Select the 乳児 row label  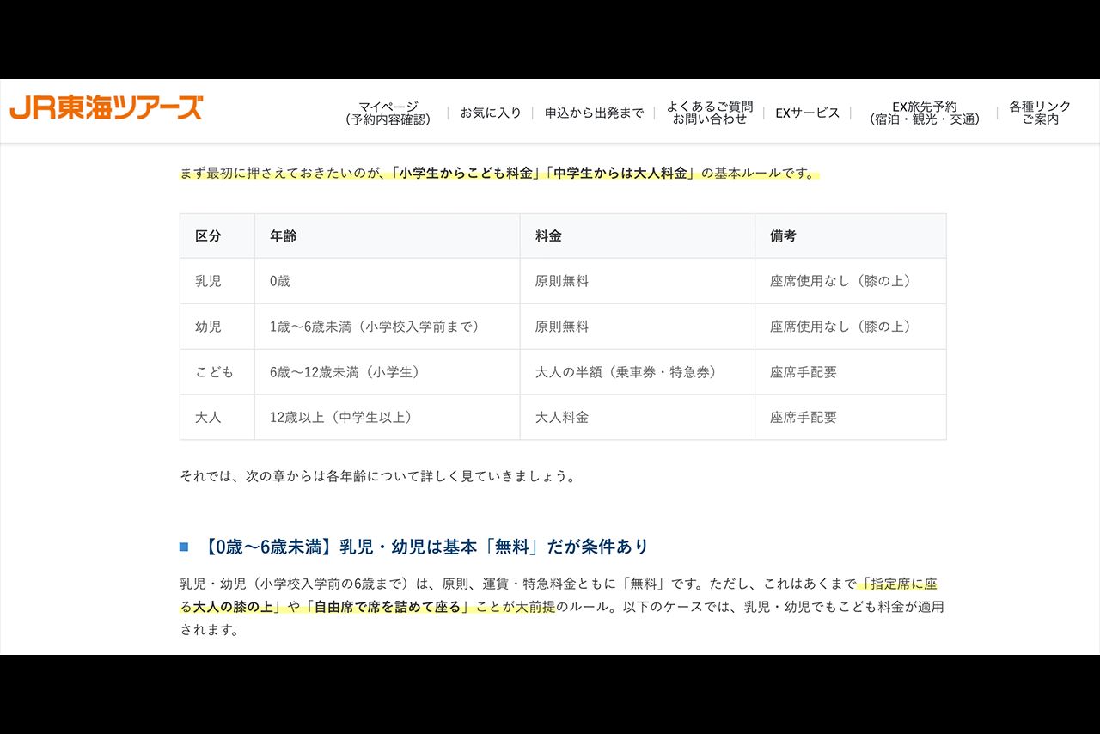pyautogui.click(x=208, y=281)
